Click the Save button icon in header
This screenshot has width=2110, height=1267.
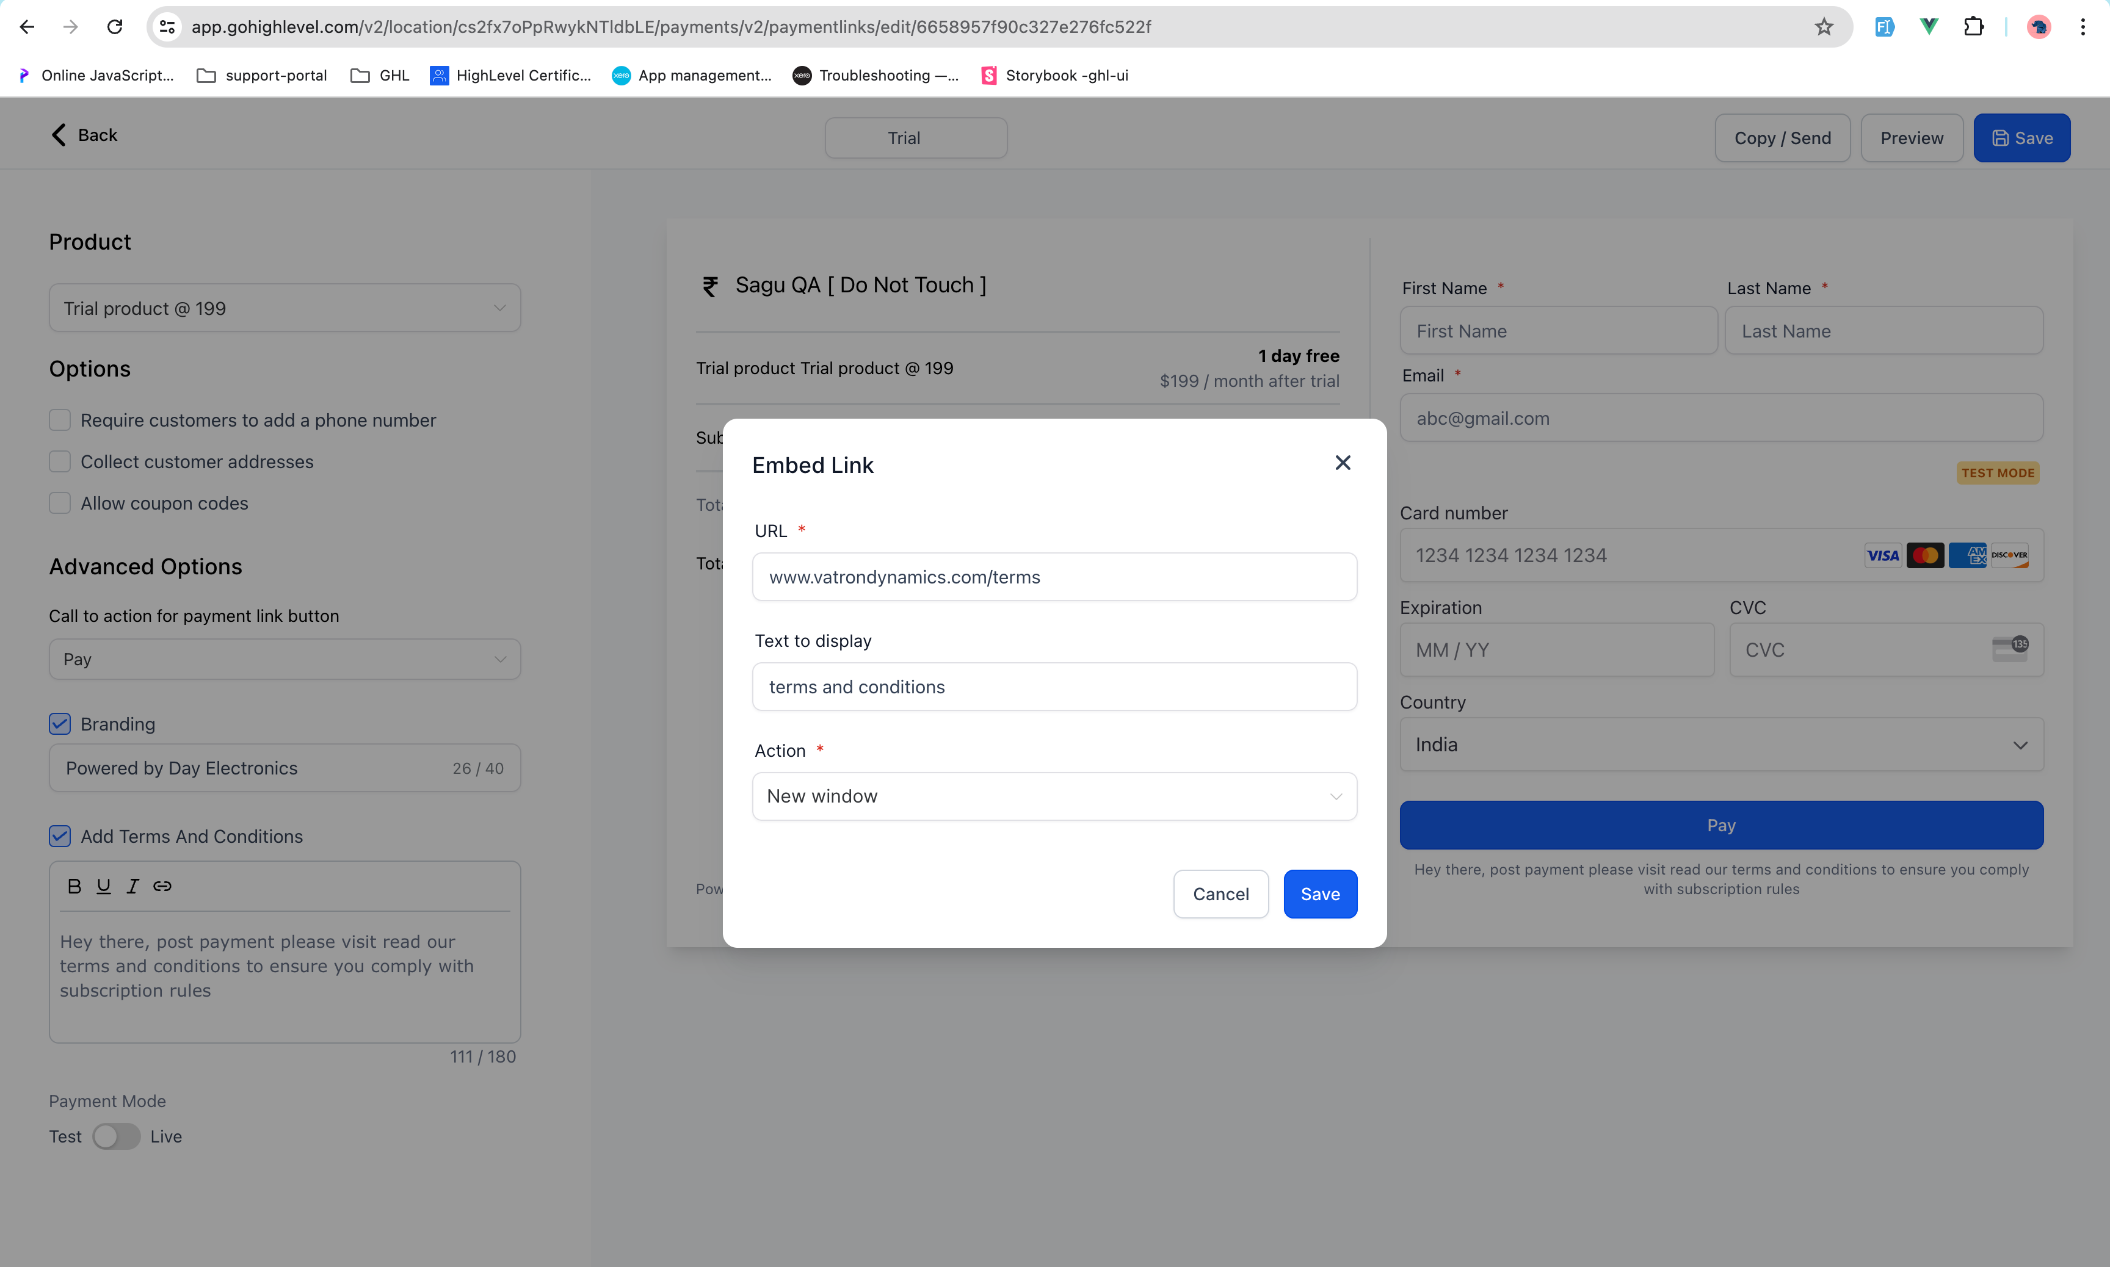pos(2000,137)
